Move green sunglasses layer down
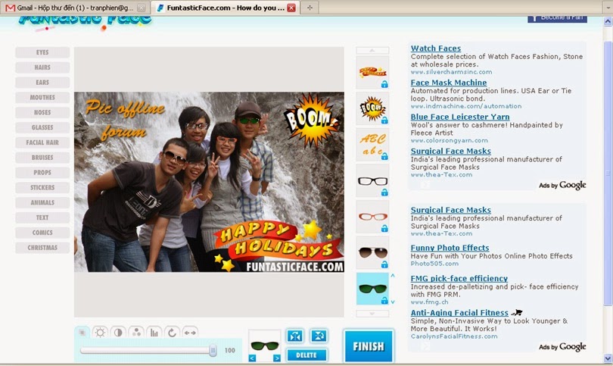 393,302
